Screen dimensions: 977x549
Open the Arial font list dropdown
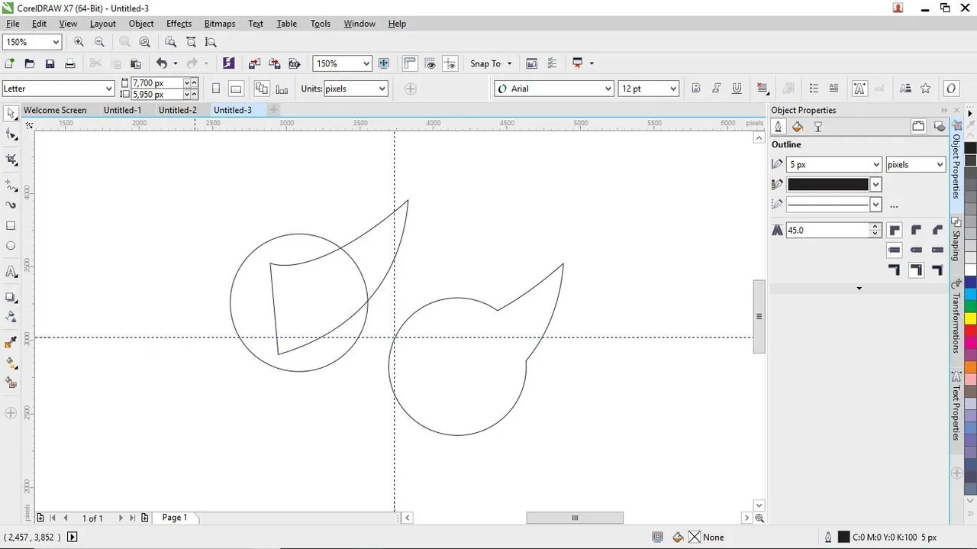608,89
